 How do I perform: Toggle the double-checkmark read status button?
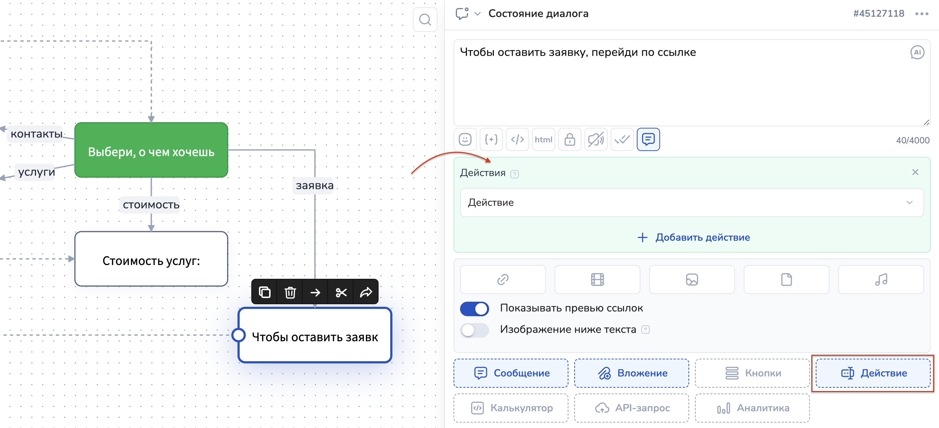[x=622, y=139]
